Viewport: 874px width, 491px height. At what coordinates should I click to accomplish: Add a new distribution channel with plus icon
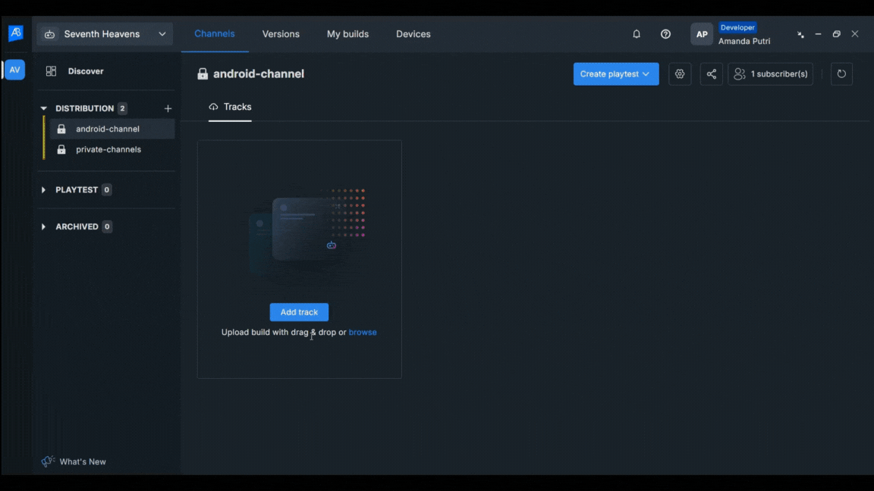168,108
